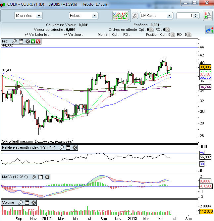Open the LIM Cptt J order type dropdown
The height and width of the screenshot is (221, 214).
tap(156, 16)
